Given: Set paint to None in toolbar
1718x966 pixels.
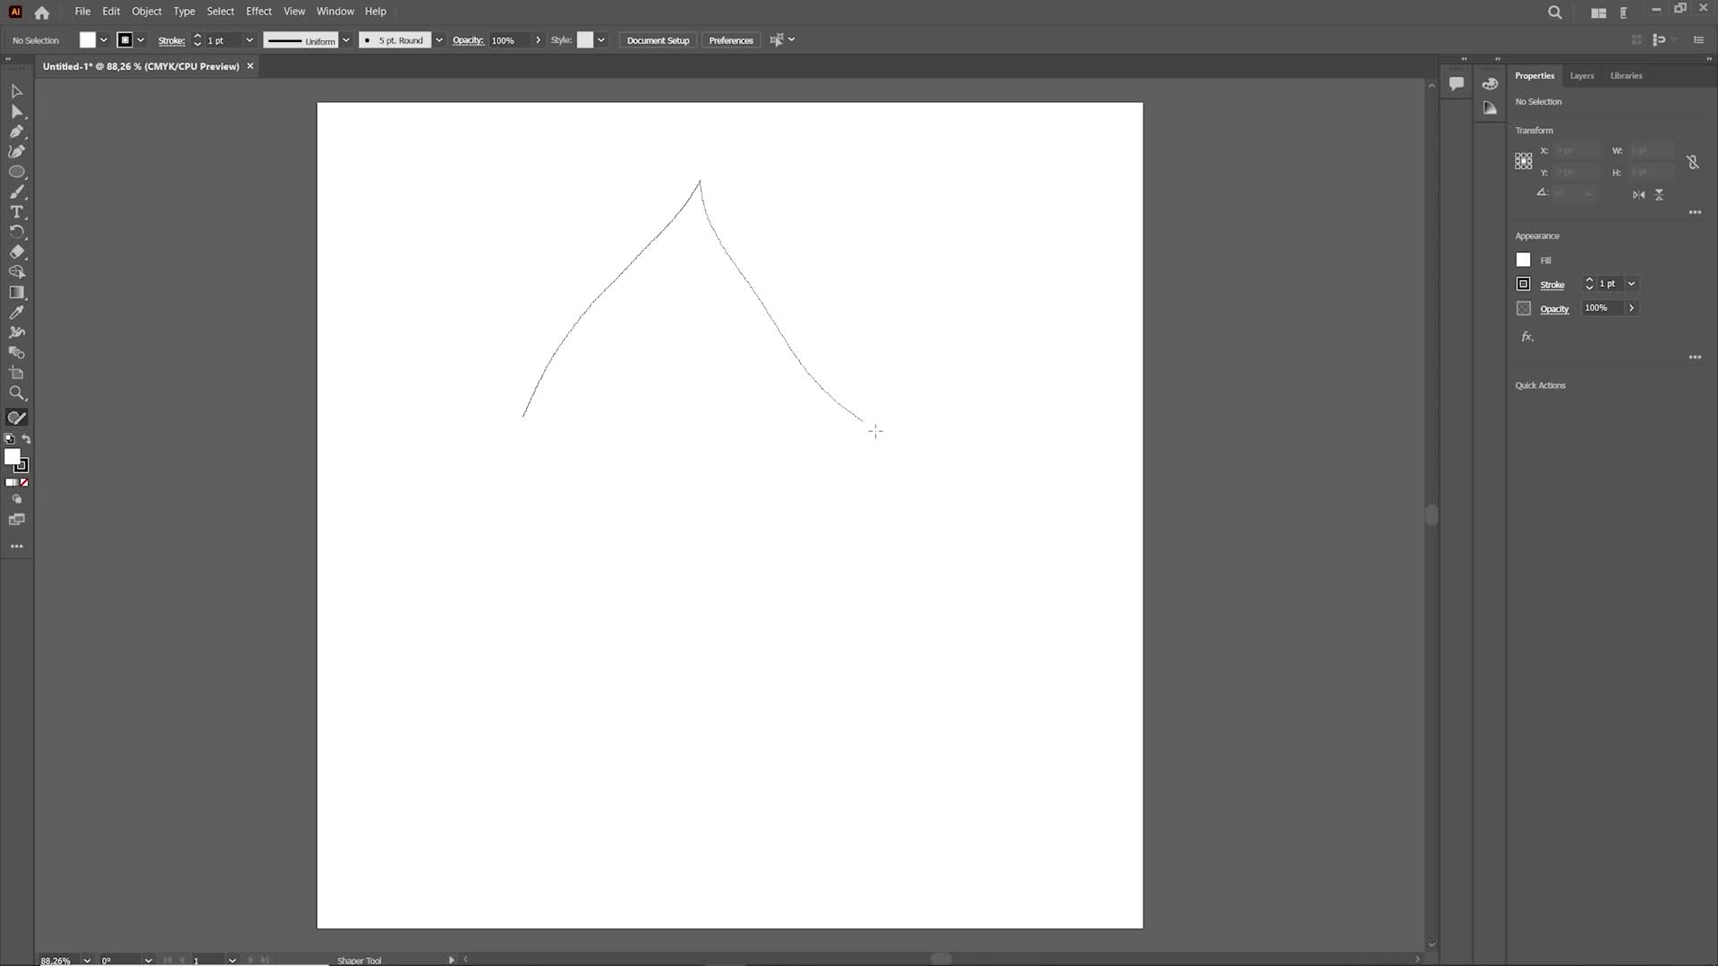Looking at the screenshot, I should pyautogui.click(x=24, y=482).
